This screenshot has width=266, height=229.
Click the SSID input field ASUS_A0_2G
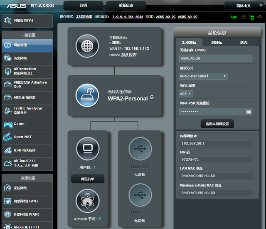[216, 58]
